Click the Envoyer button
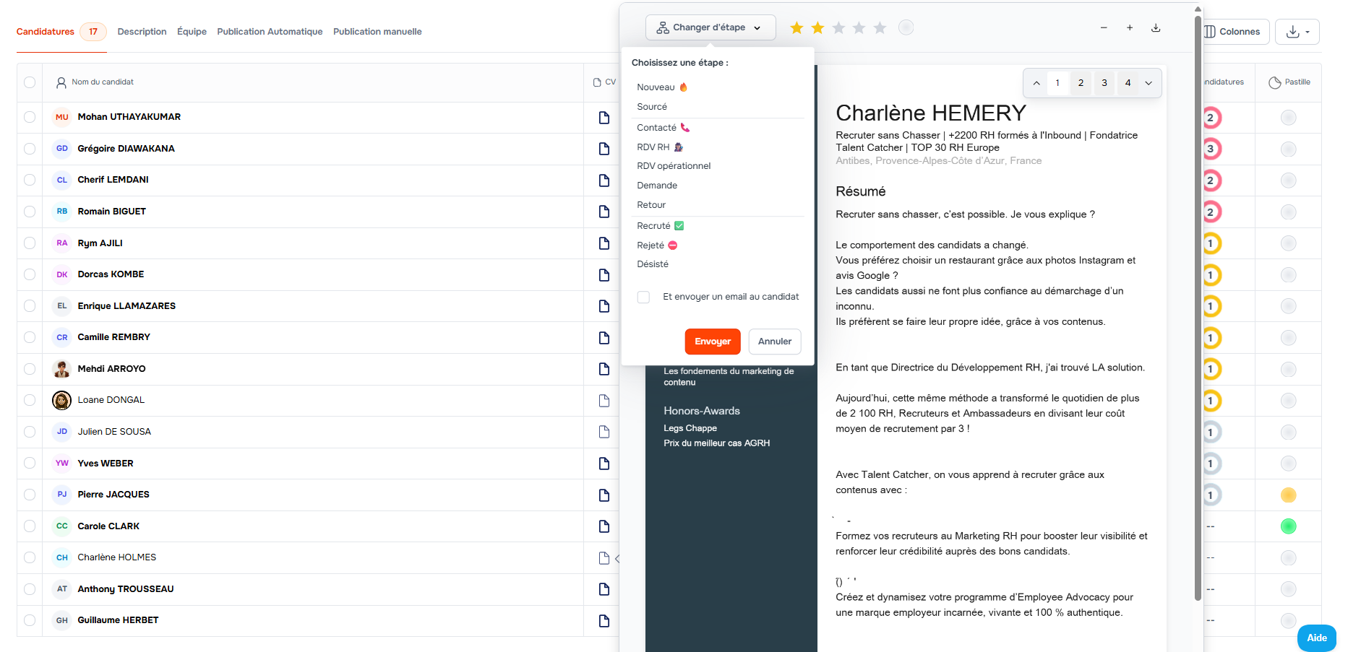 click(713, 342)
